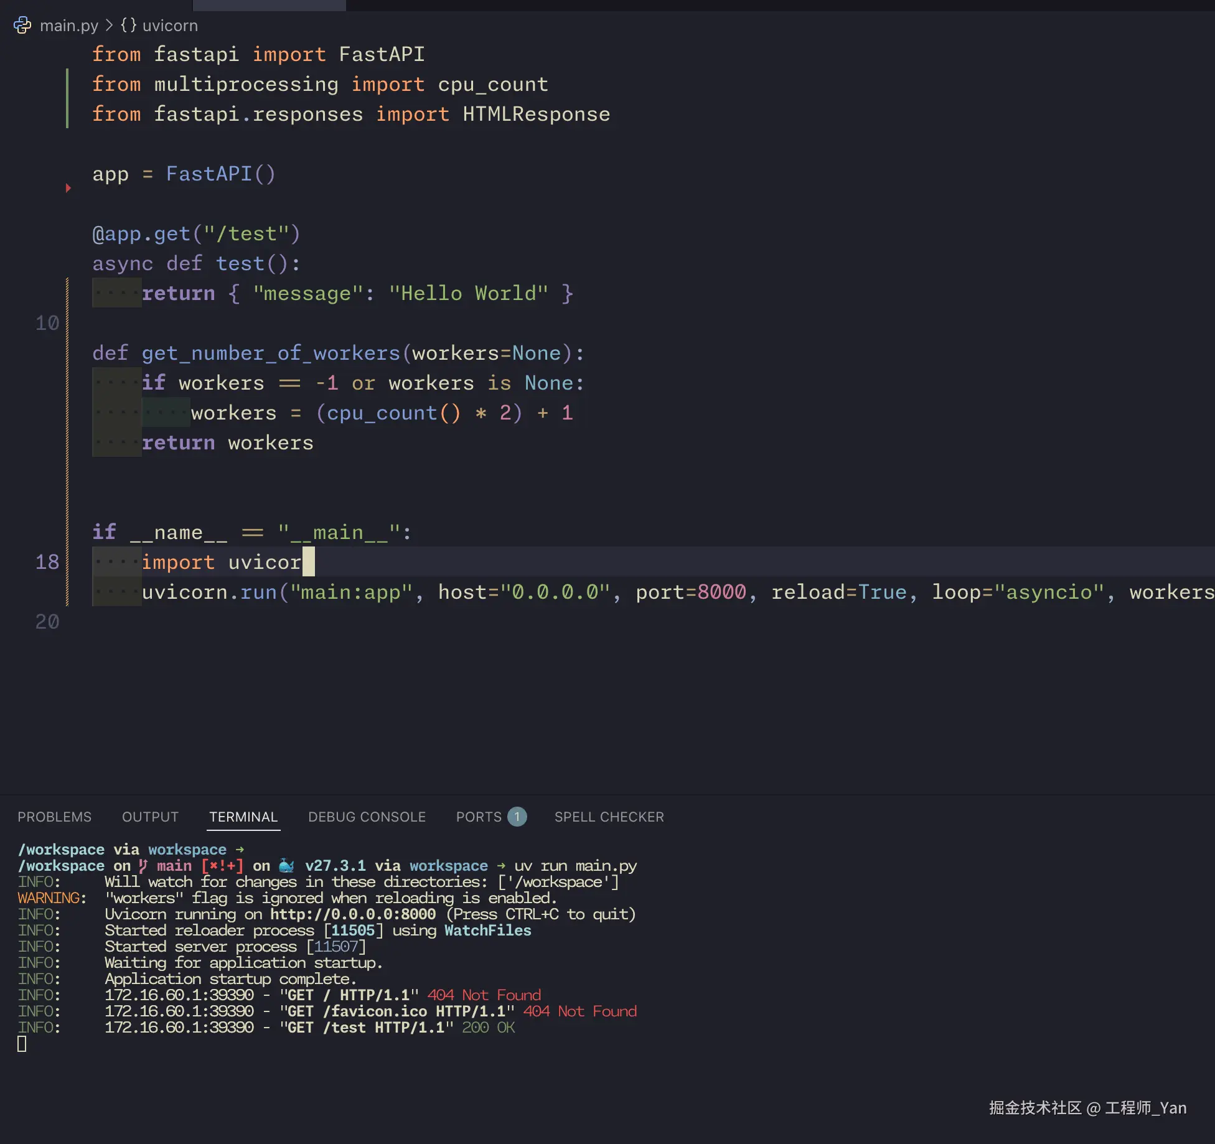Click the Python file icon in breadcrumb

coord(22,26)
